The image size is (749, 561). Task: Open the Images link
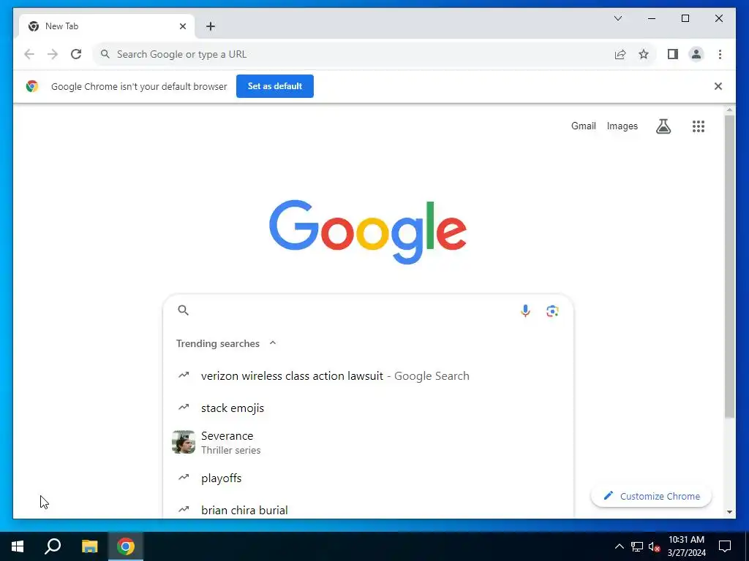coord(622,126)
